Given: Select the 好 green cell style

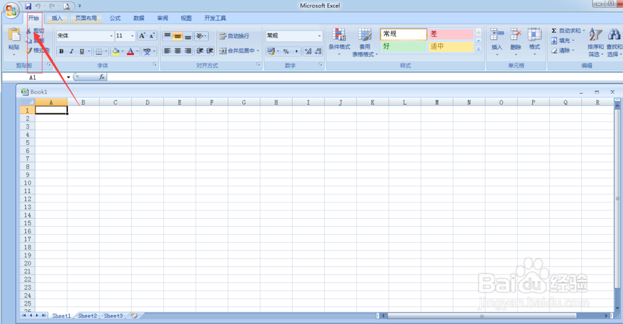Looking at the screenshot, I should (x=403, y=47).
